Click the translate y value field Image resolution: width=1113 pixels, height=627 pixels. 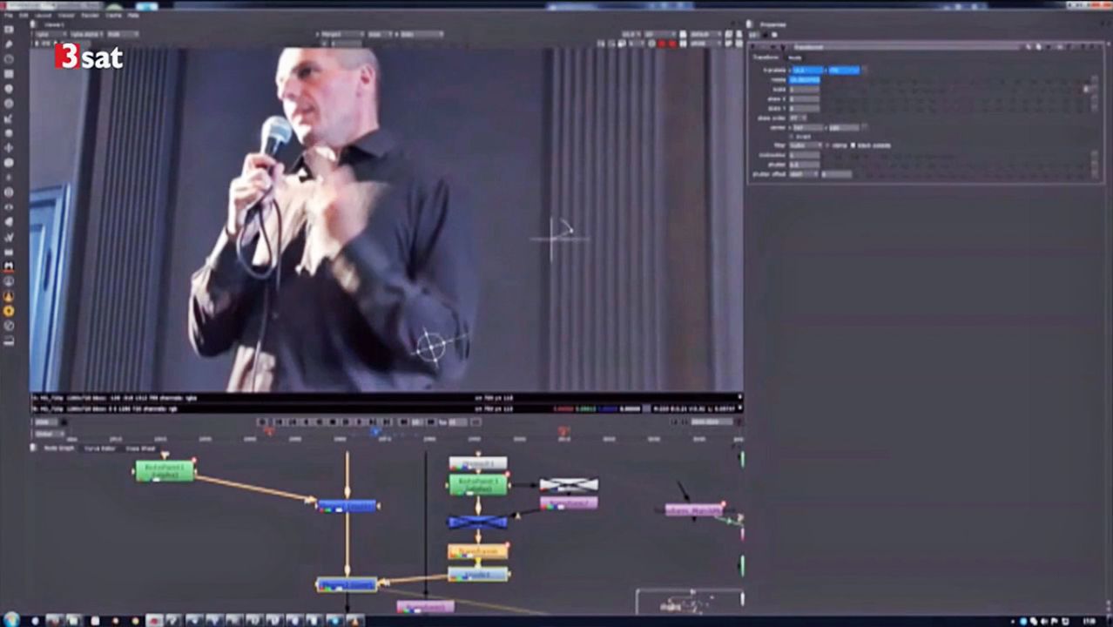845,70
